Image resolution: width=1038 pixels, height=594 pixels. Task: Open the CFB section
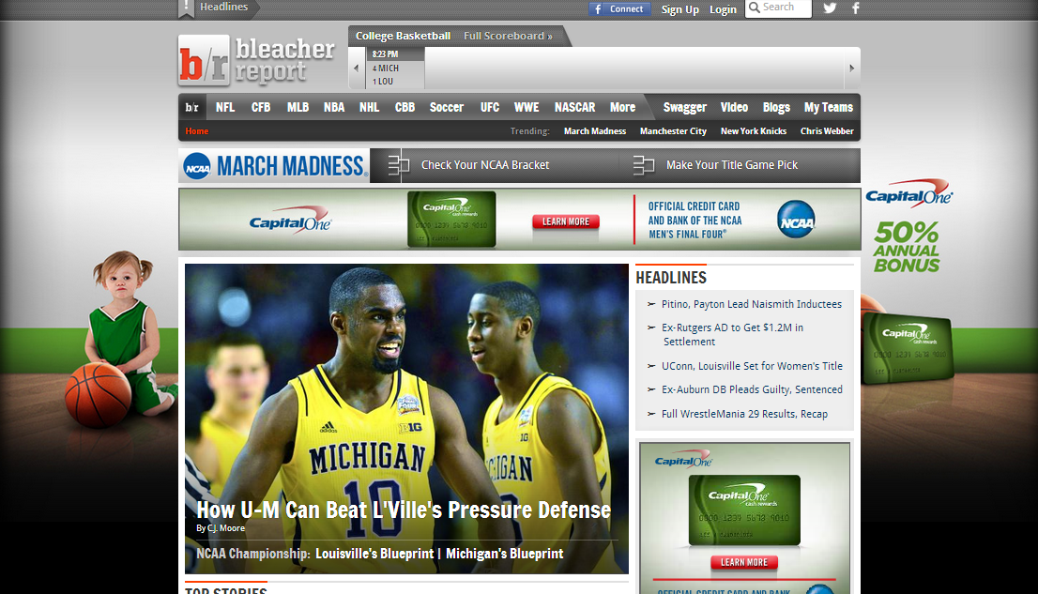coord(261,107)
